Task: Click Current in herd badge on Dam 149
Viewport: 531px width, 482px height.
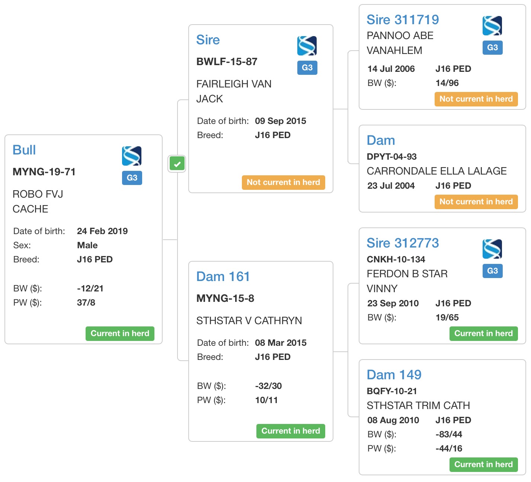Action: (483, 465)
